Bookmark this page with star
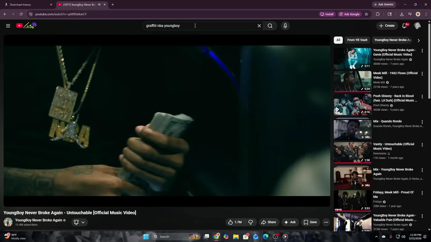The image size is (431, 242). pyautogui.click(x=366, y=14)
